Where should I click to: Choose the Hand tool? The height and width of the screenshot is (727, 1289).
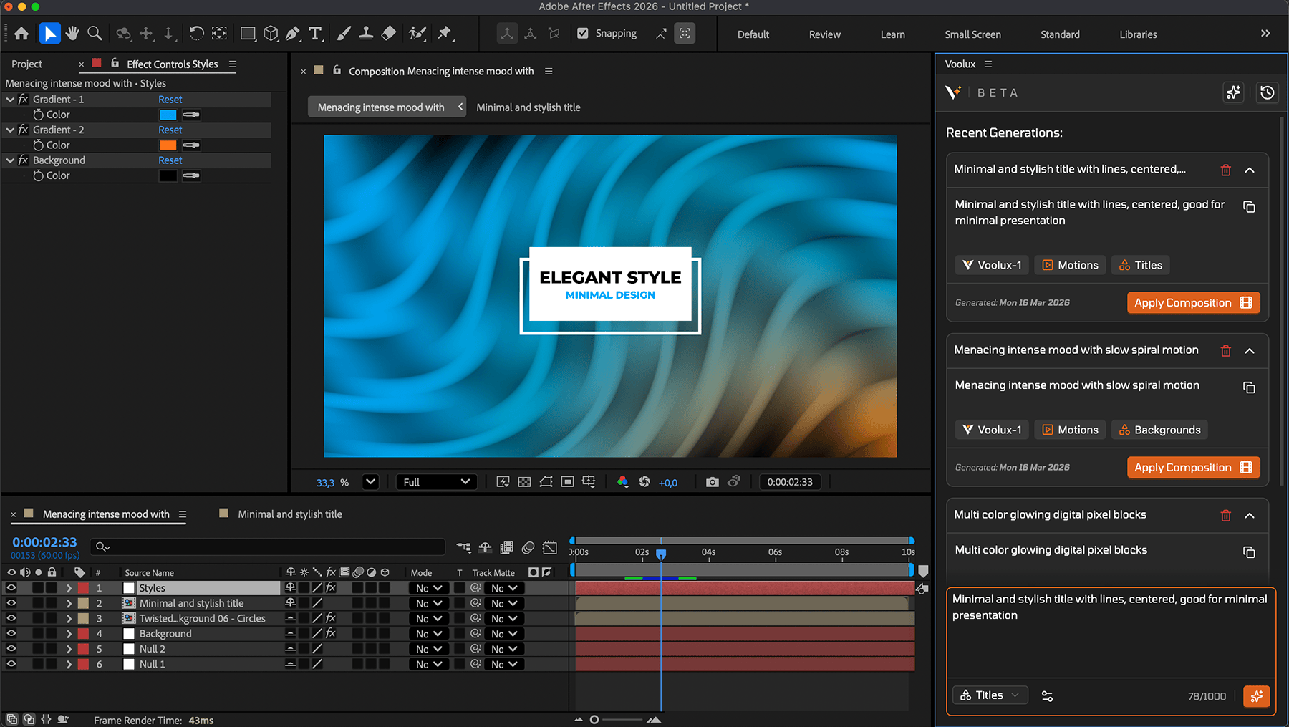(x=72, y=34)
